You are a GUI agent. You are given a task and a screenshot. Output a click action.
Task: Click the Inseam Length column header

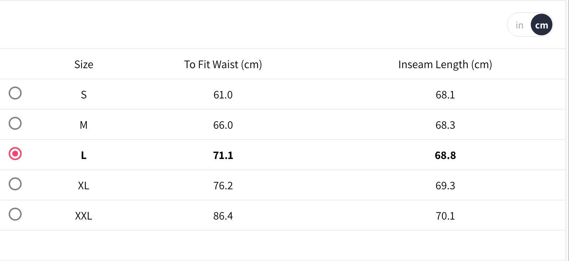point(445,65)
